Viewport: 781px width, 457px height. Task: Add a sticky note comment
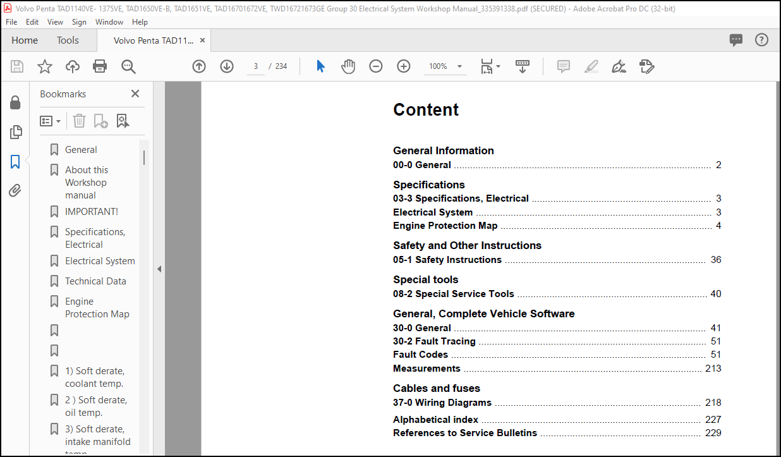point(564,66)
